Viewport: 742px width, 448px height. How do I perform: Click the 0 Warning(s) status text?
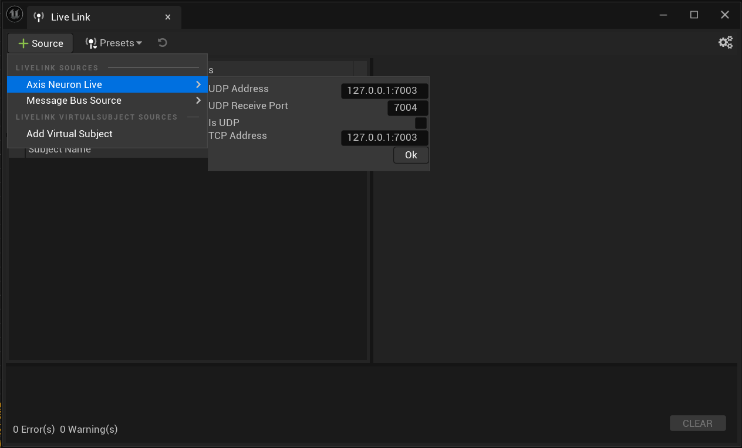click(89, 429)
